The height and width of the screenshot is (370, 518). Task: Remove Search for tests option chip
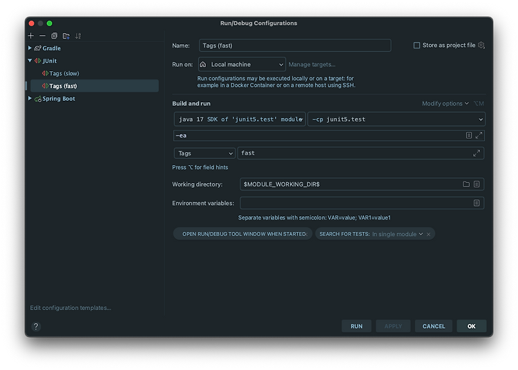[x=428, y=234]
